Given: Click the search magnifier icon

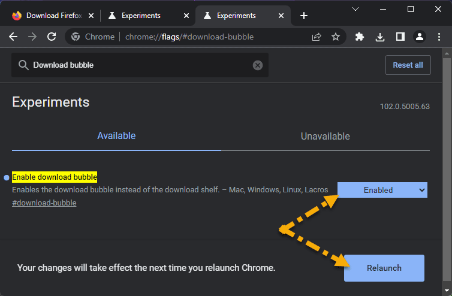Looking at the screenshot, I should (23, 65).
